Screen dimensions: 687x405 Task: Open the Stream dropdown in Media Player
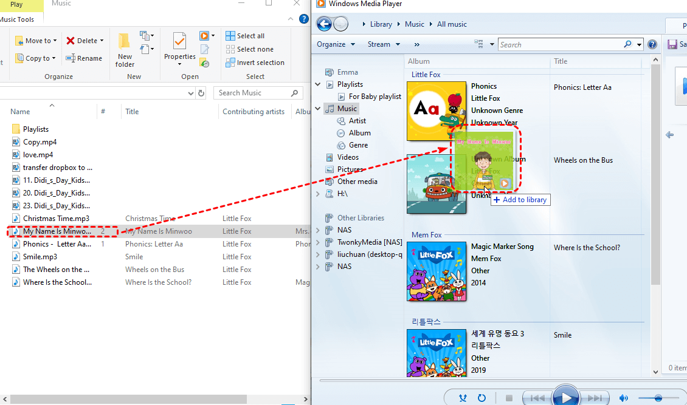click(x=384, y=44)
